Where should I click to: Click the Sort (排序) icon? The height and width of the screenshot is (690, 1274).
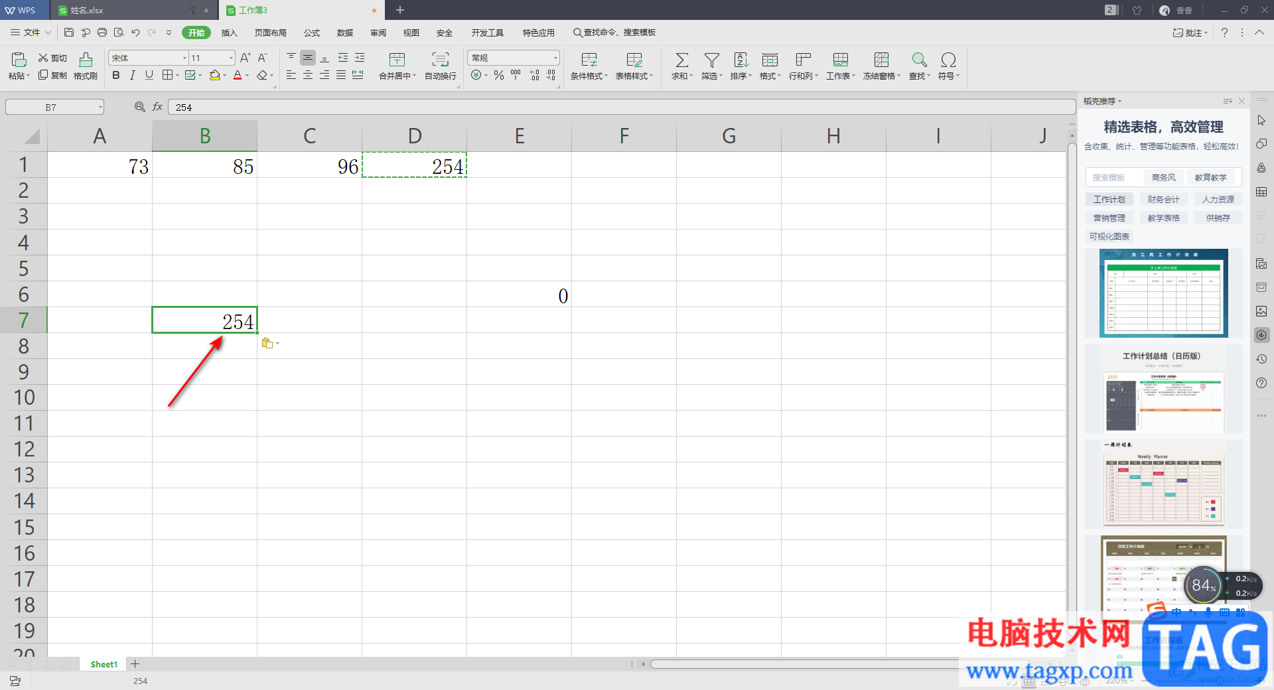tap(741, 60)
